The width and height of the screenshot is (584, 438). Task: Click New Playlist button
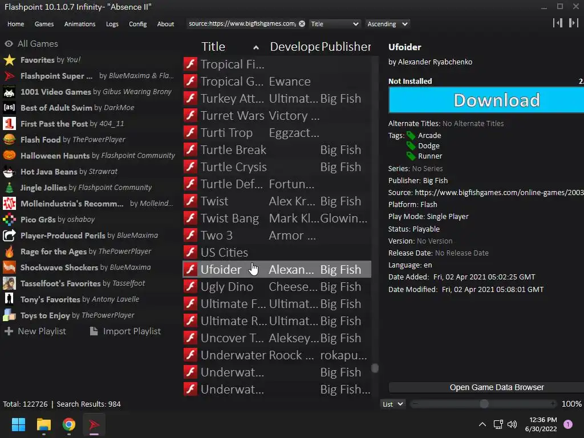35,331
